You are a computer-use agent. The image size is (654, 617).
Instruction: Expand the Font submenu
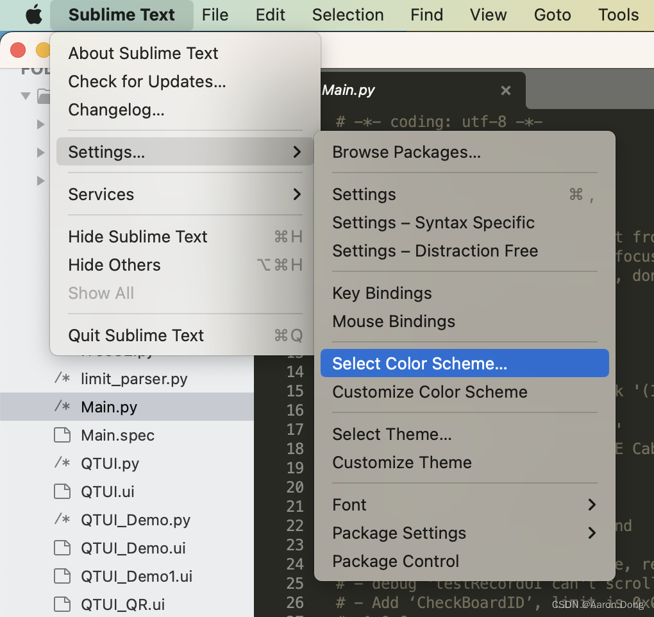click(465, 505)
